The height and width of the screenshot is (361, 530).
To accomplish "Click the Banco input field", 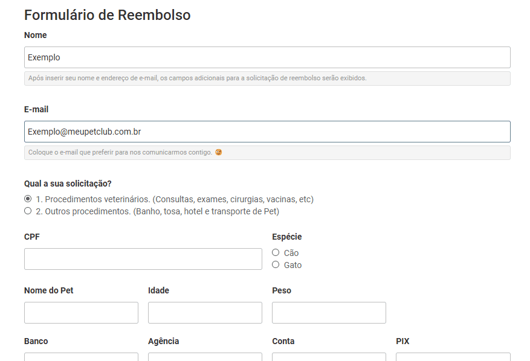I will click(x=81, y=356).
